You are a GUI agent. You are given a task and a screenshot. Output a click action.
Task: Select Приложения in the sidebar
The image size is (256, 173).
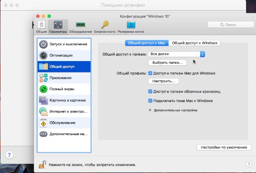[44, 78]
